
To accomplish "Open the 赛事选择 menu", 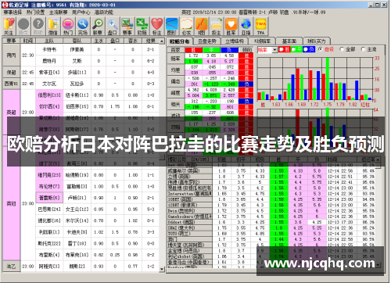I will click(x=13, y=13).
